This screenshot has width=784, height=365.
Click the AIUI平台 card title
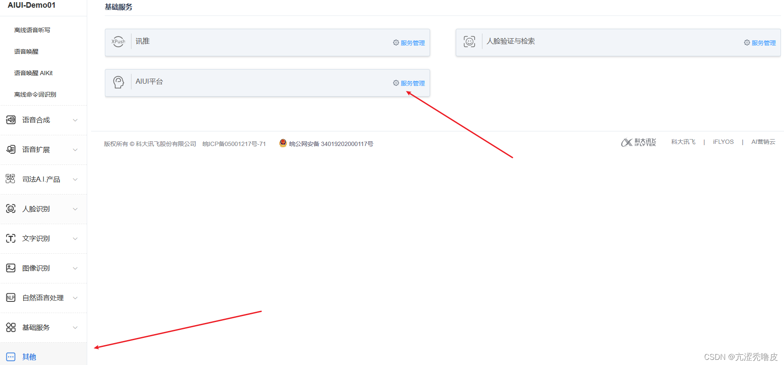coord(149,82)
